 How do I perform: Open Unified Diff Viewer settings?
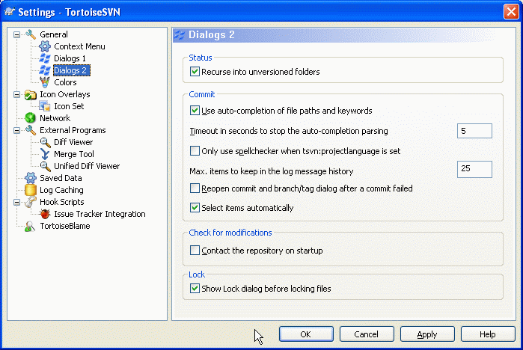[x=87, y=166]
